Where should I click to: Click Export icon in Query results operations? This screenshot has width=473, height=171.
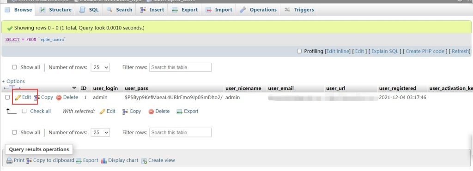[x=79, y=160]
